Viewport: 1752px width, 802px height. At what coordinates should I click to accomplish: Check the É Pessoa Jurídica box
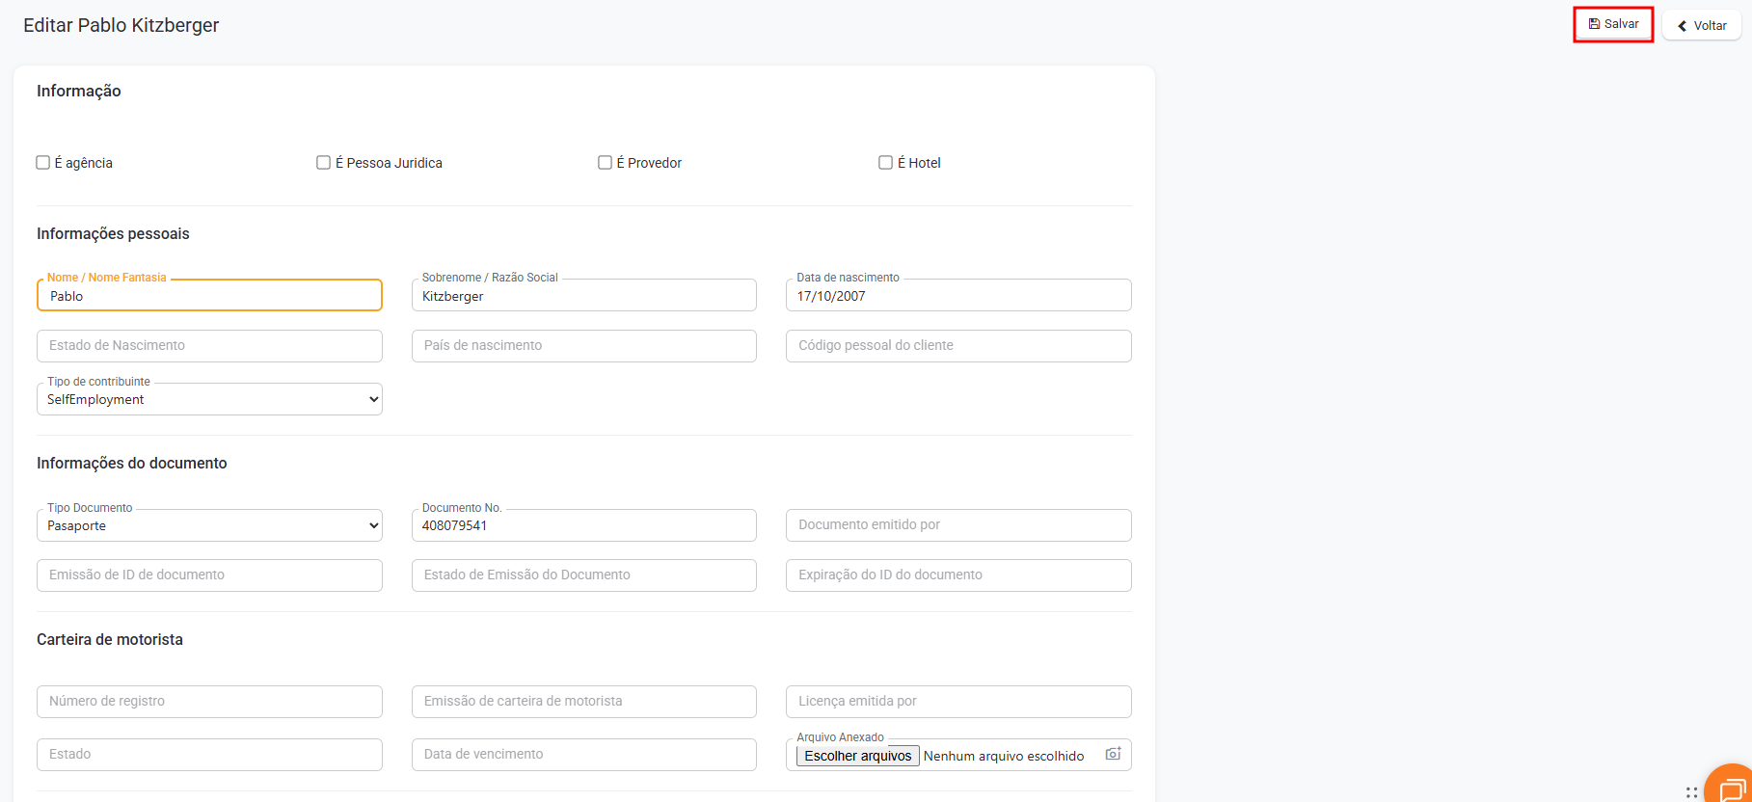pyautogui.click(x=324, y=163)
